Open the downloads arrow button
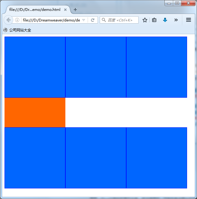This screenshot has height=199, width=197. pyautogui.click(x=165, y=20)
